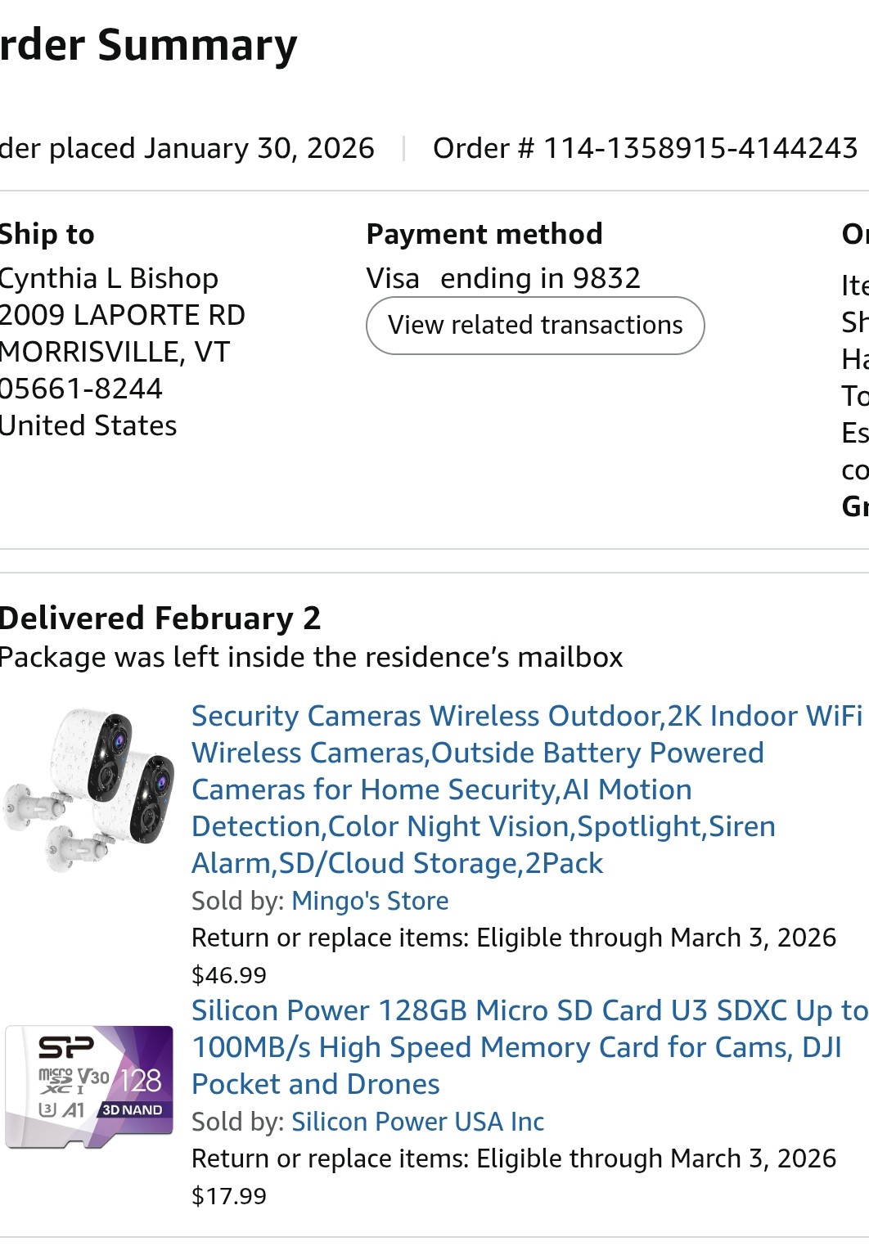Open the Silicon Power USA Inc seller link

(417, 1122)
